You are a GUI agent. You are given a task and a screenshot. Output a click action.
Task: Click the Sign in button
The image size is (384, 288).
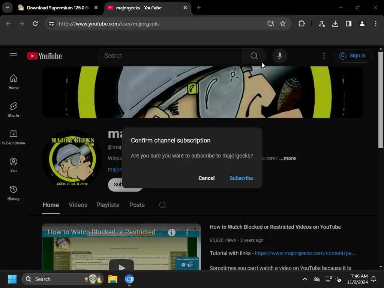[352, 56]
